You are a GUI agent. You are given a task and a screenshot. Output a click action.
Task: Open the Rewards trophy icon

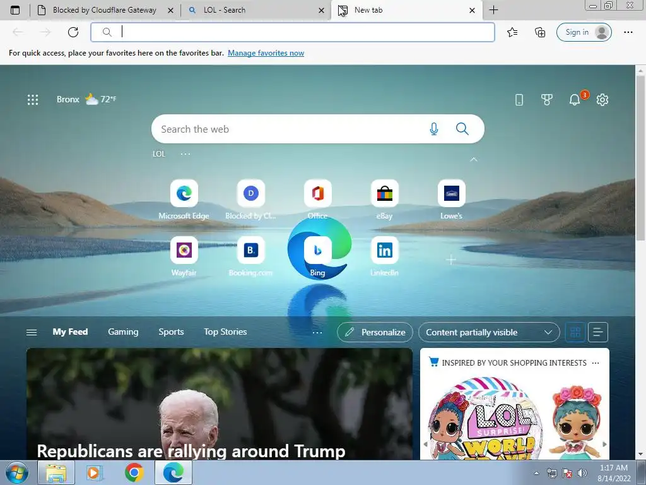pos(547,99)
